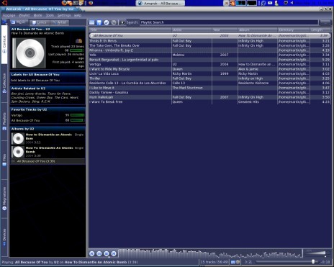
Task: Click All Because Of You (3:39) album track
Action: [36, 161]
